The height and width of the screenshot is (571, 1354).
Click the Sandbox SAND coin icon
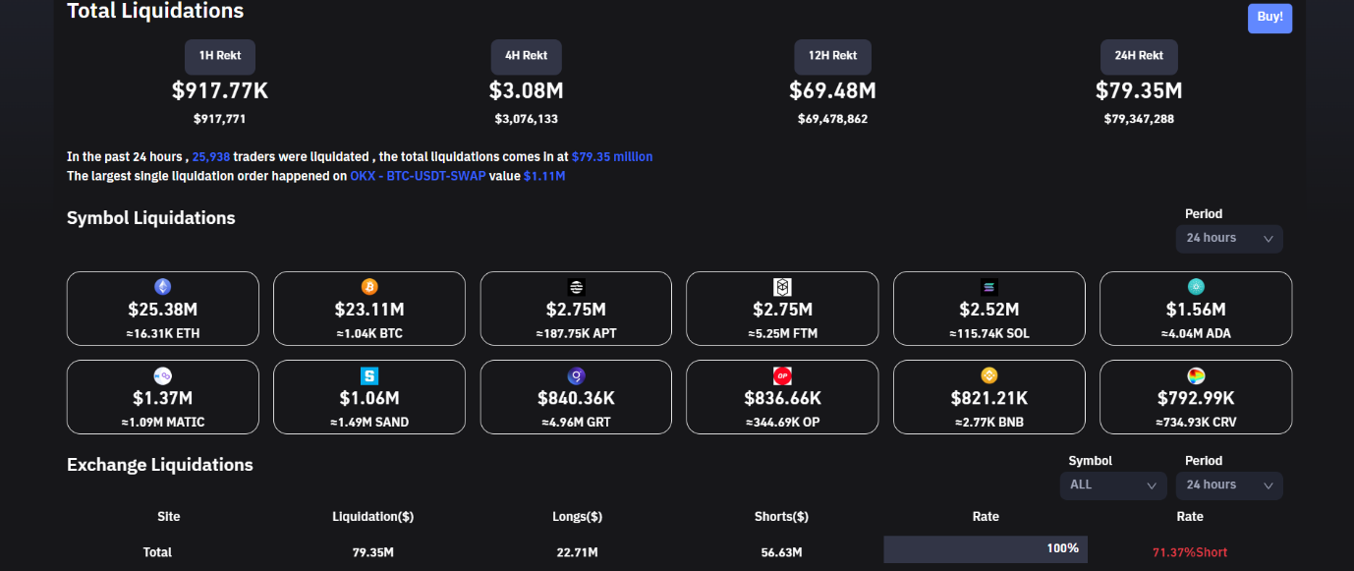[369, 375]
